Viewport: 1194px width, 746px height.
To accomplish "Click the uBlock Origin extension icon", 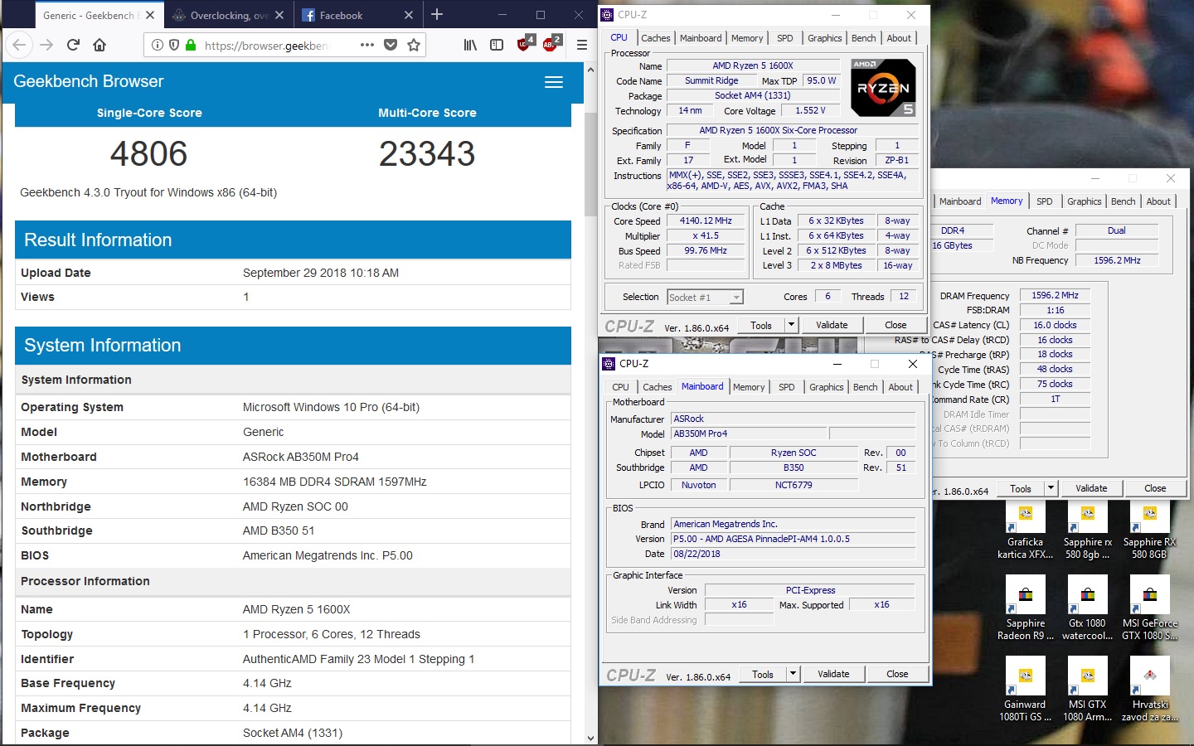I will [x=525, y=44].
